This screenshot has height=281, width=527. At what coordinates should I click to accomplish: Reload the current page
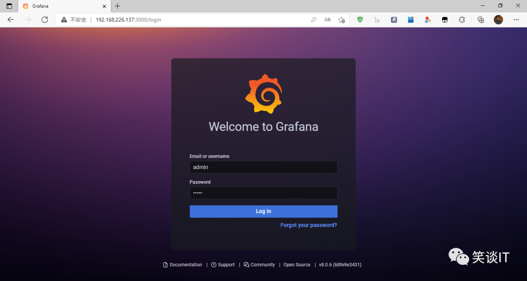pos(45,20)
